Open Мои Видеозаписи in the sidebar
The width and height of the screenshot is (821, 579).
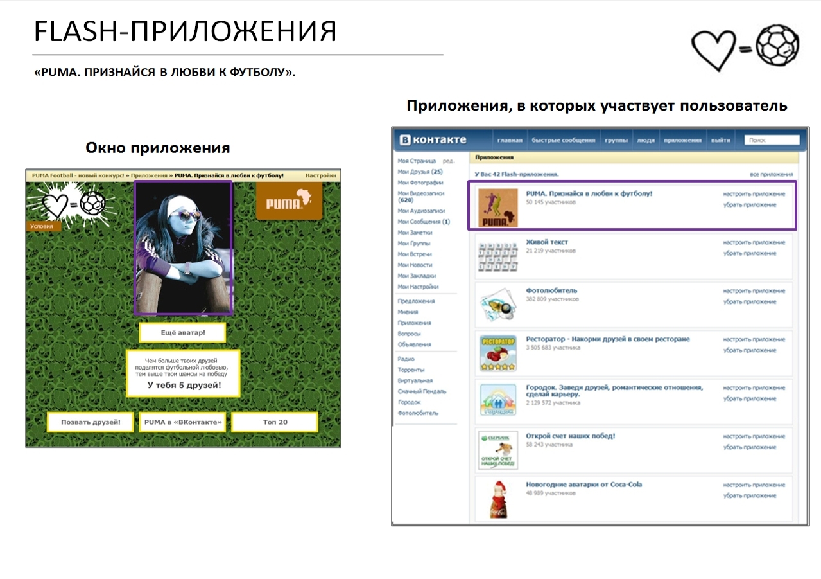click(x=420, y=196)
